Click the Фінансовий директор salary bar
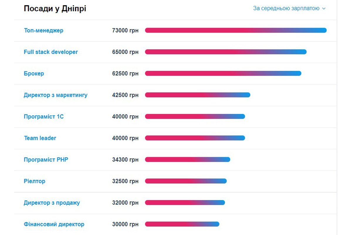The width and height of the screenshot is (352, 235). click(182, 224)
